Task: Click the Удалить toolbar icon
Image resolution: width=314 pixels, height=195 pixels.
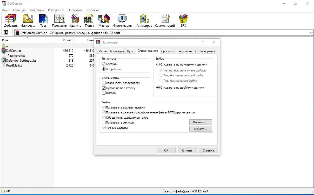Action: [75, 19]
